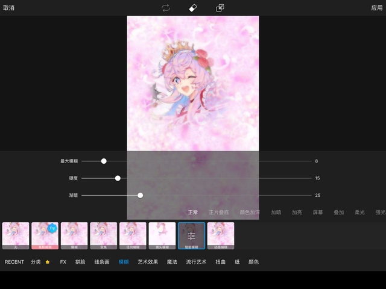
Task: Switch to the 线条画 tab
Action: (102, 262)
